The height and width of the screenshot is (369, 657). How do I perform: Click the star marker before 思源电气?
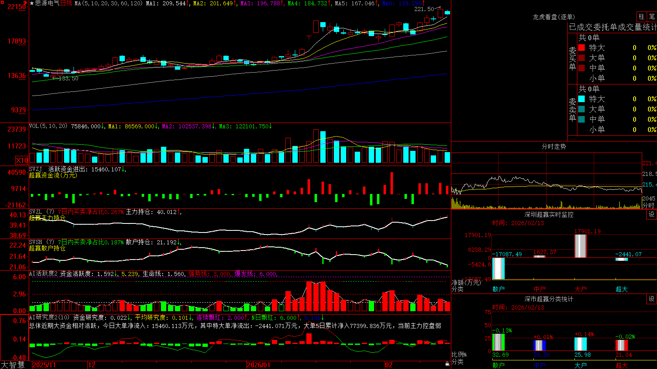point(32,3)
